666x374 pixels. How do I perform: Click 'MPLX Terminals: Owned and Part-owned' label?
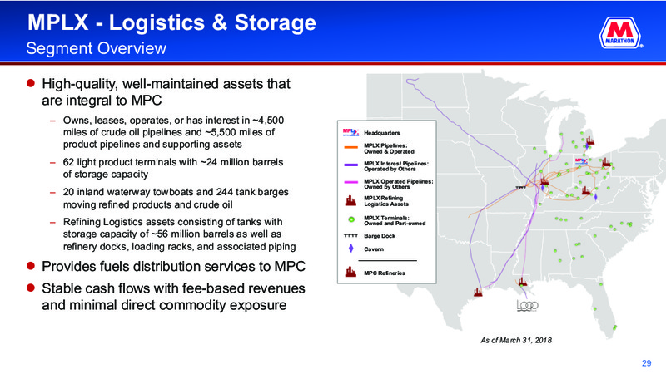point(395,220)
